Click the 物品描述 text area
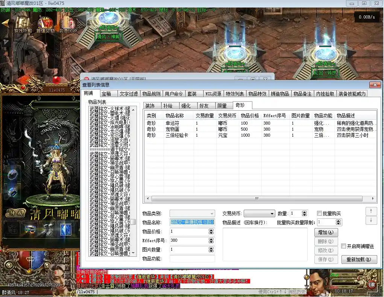Viewport: 384px width, 297px height. point(265,245)
